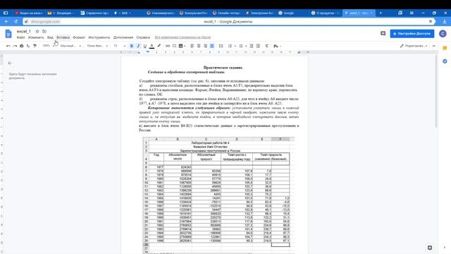Insert a link with chain icon
The height and width of the screenshot is (254, 451).
(168, 46)
